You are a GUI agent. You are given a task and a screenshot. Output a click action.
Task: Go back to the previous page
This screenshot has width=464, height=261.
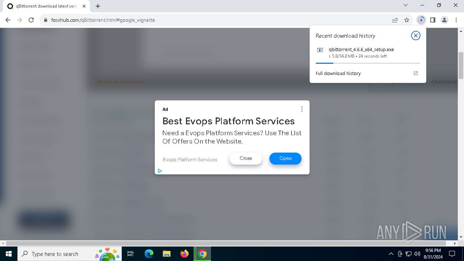(x=8, y=20)
